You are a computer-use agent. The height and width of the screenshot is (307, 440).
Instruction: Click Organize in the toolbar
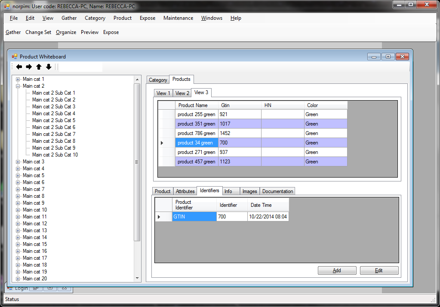pos(66,32)
